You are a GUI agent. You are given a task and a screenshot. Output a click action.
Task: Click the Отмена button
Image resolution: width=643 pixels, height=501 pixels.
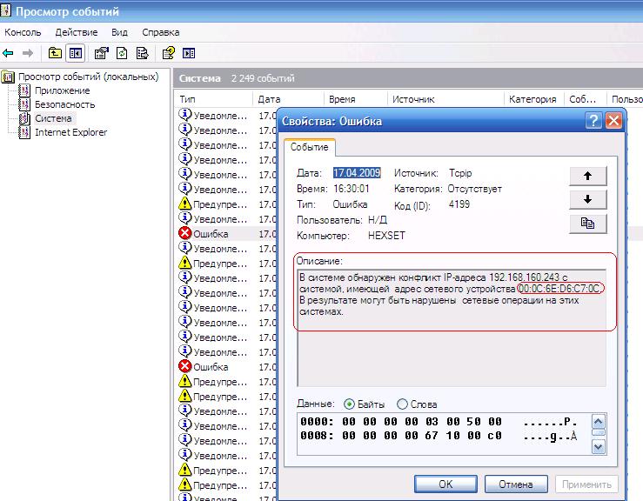[515, 484]
